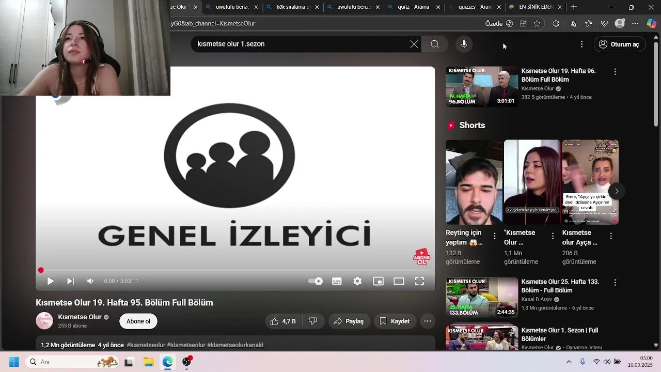
Task: Open the 'Reyting için yaptım' short
Action: (x=474, y=182)
